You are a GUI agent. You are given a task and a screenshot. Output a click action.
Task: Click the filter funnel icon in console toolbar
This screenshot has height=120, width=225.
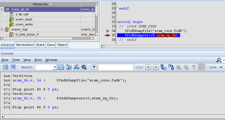[x=94, y=67]
